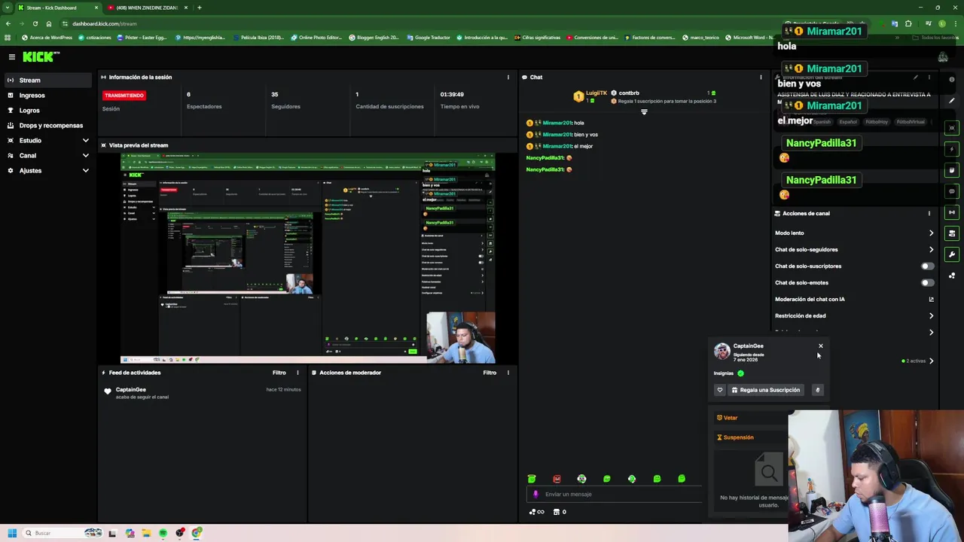Open the Windows Start menu
This screenshot has width=964, height=542.
[12, 533]
